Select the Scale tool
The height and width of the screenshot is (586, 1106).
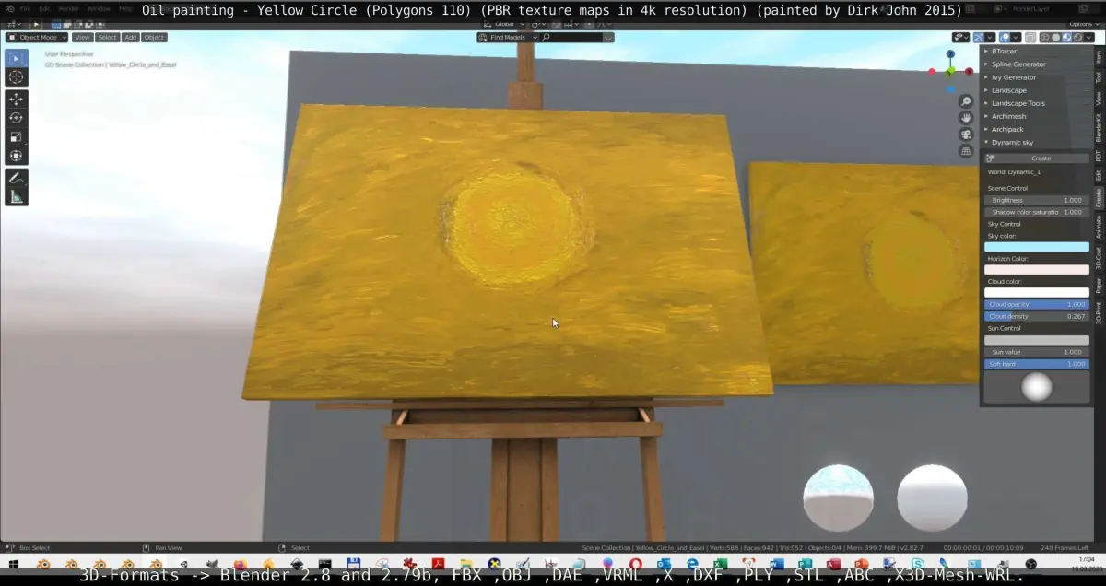[17, 137]
